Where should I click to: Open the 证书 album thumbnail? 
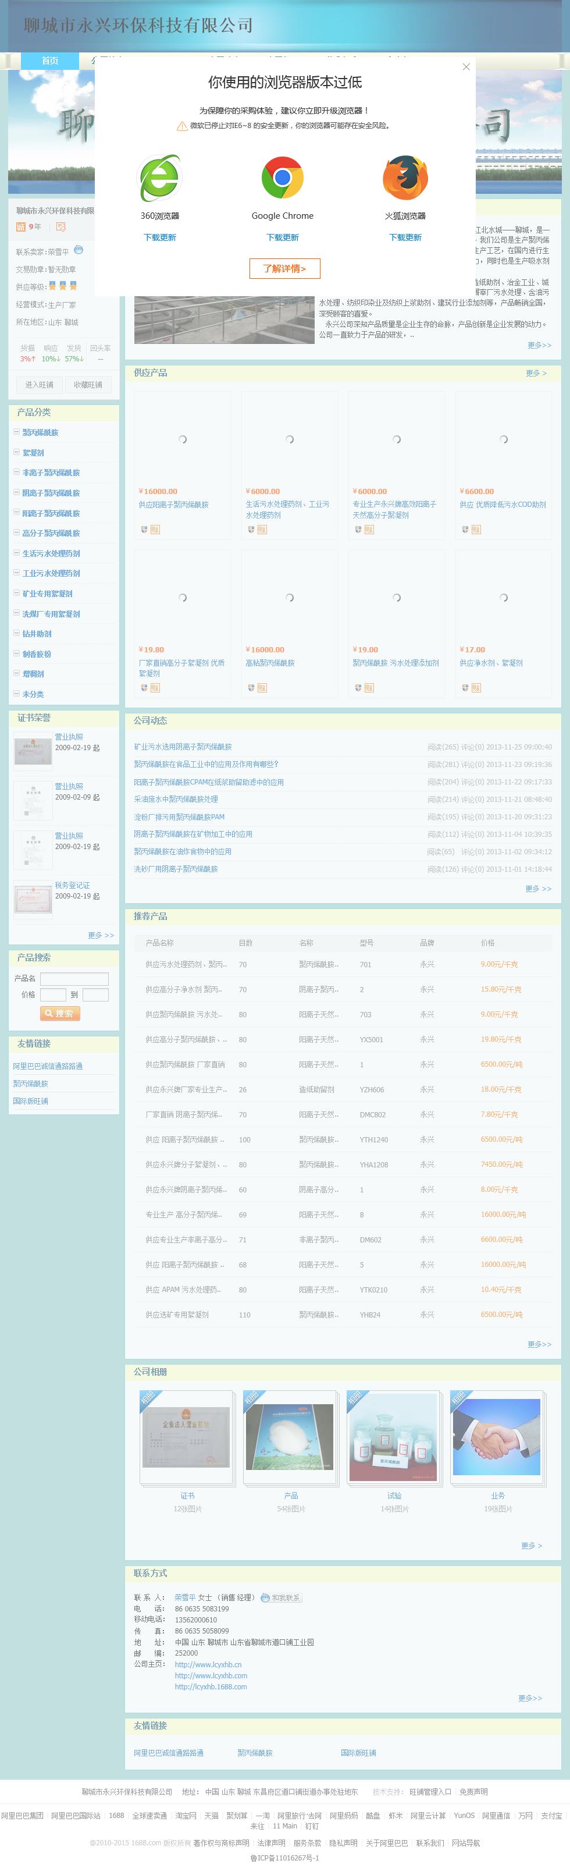point(186,1439)
